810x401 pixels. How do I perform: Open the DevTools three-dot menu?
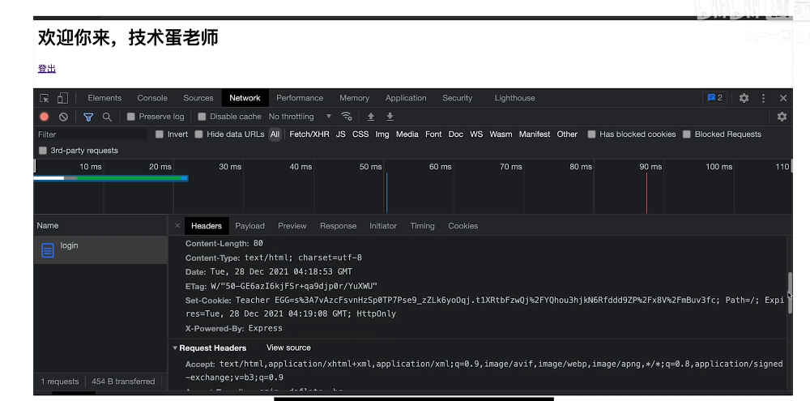click(x=763, y=98)
